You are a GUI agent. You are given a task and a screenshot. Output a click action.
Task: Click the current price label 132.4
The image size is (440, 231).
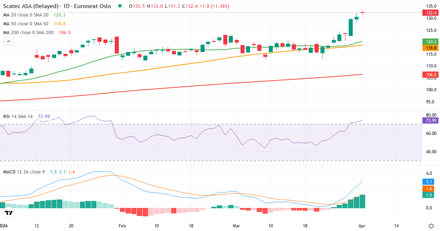[x=431, y=13]
